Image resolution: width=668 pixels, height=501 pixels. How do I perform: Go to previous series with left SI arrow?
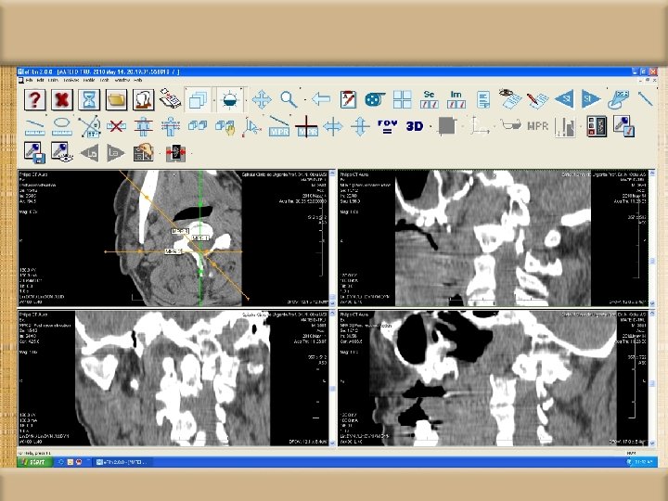tap(564, 99)
